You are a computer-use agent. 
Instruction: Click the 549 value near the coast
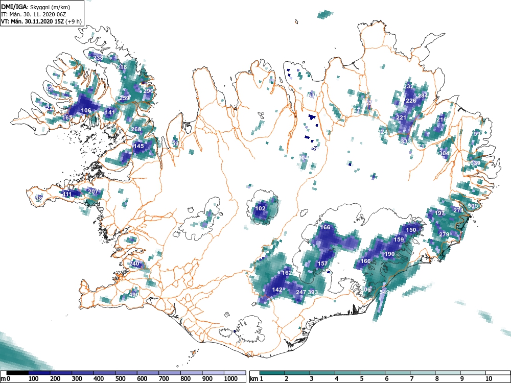click(x=384, y=292)
